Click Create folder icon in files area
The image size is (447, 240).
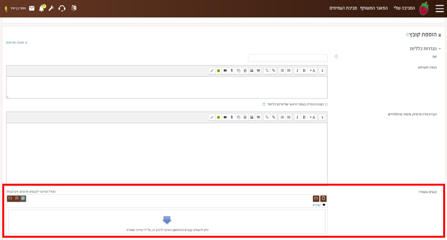(x=316, y=198)
